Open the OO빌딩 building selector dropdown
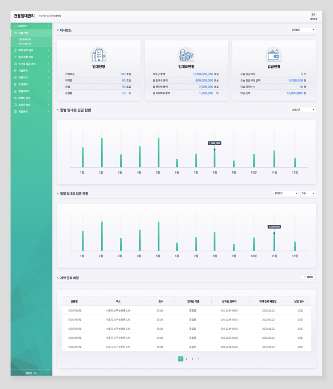Viewport: 333px width, 389px height. pyautogui.click(x=303, y=30)
